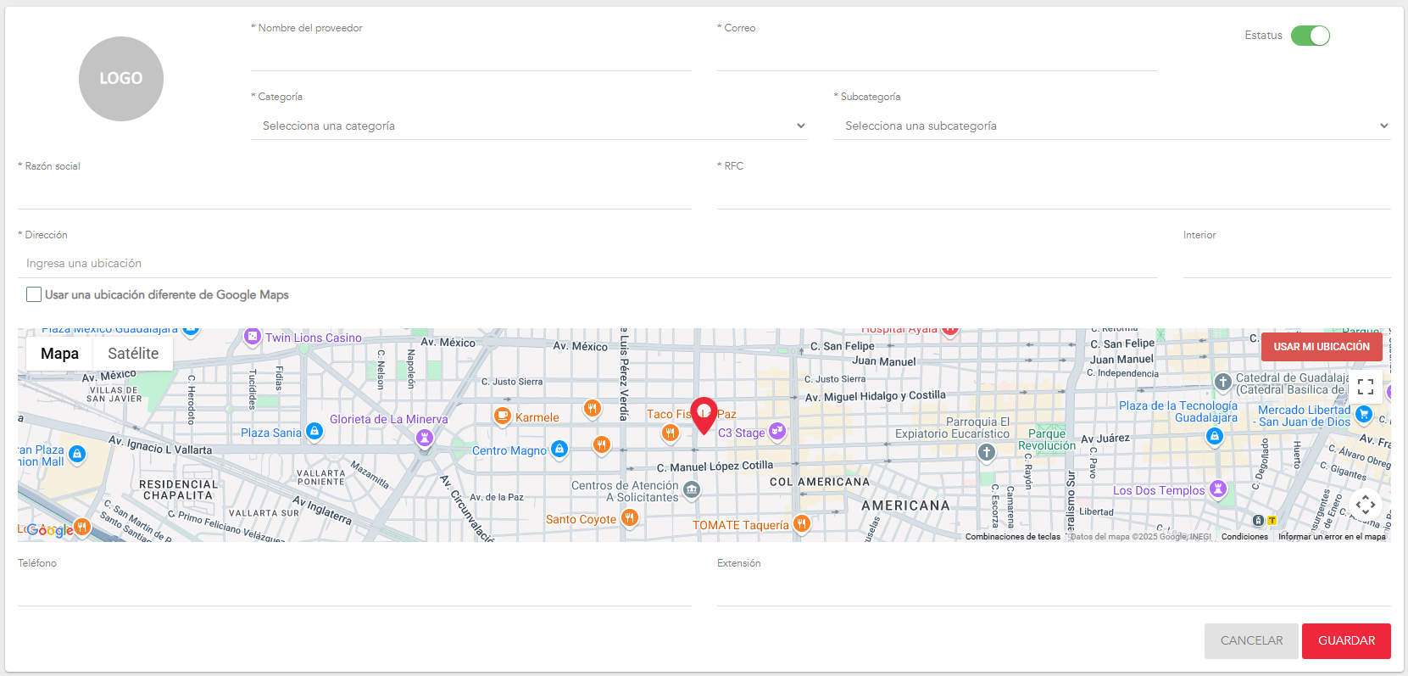Click the C3 Stage venue marker

(777, 431)
